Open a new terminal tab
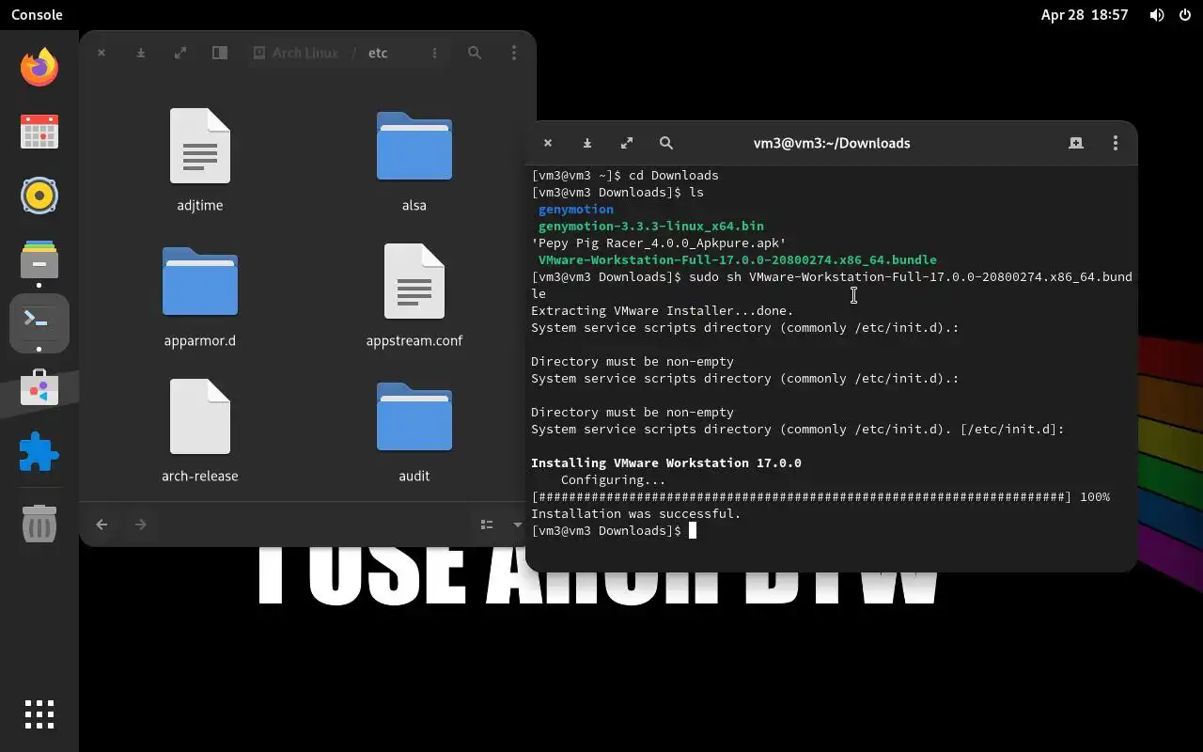Viewport: 1203px width, 752px height. pyautogui.click(x=1076, y=143)
